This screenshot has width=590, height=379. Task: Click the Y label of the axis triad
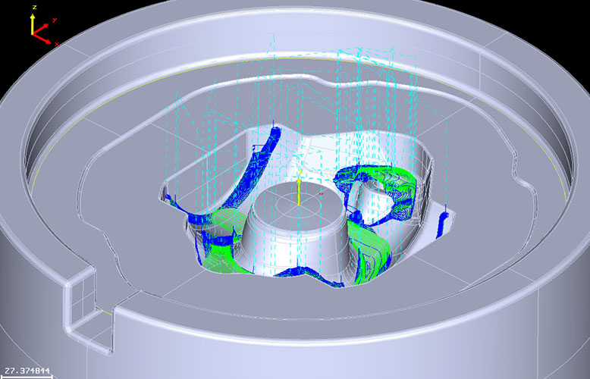pyautogui.click(x=55, y=20)
